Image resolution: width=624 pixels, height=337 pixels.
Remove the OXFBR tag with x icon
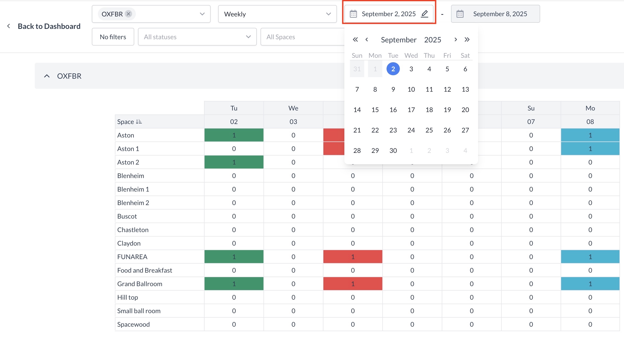128,14
